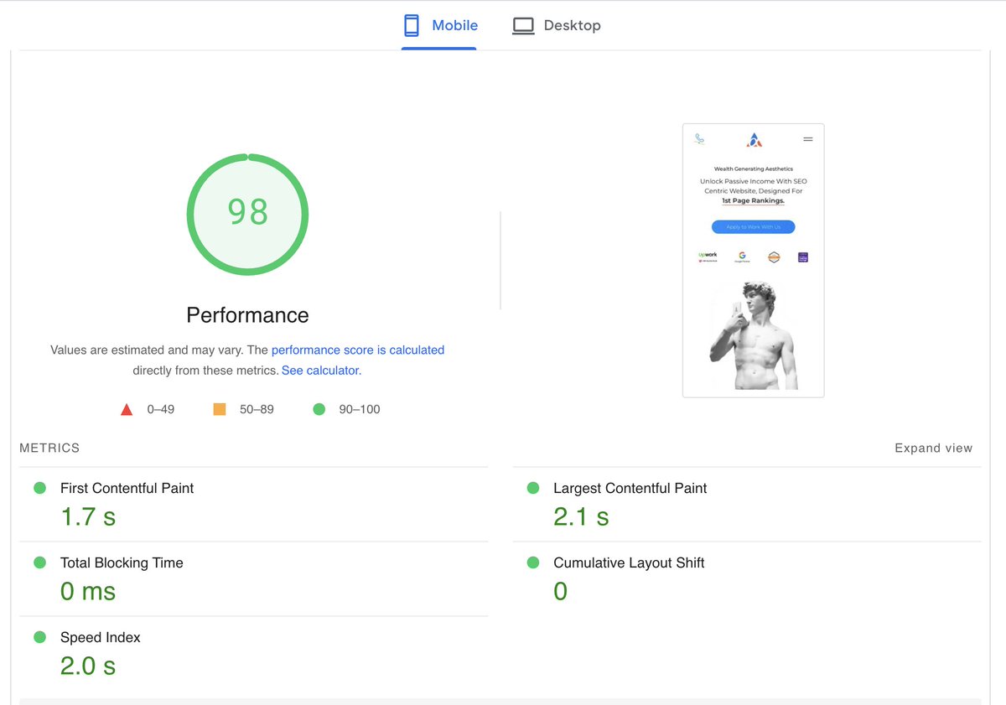Select the Speed Index label
This screenshot has height=705, width=1006.
101,638
